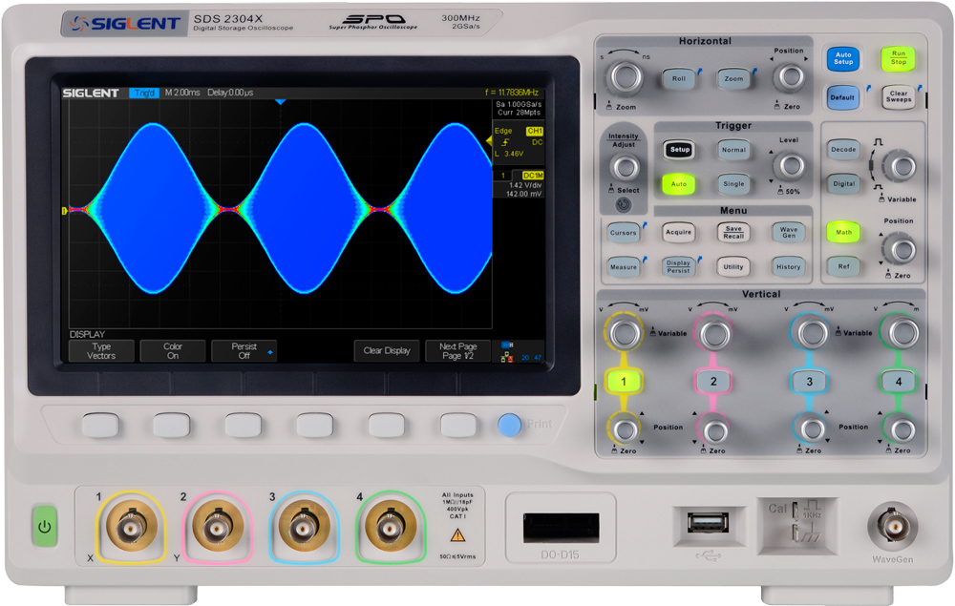Click the Trigger Level knob
The height and width of the screenshot is (606, 955).
tap(788, 166)
